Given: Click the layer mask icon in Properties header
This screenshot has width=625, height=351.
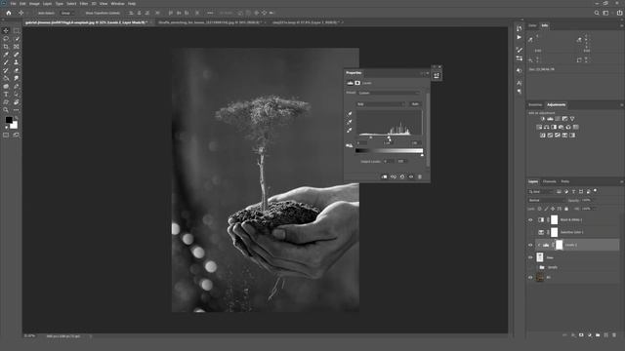Looking at the screenshot, I should (357, 83).
